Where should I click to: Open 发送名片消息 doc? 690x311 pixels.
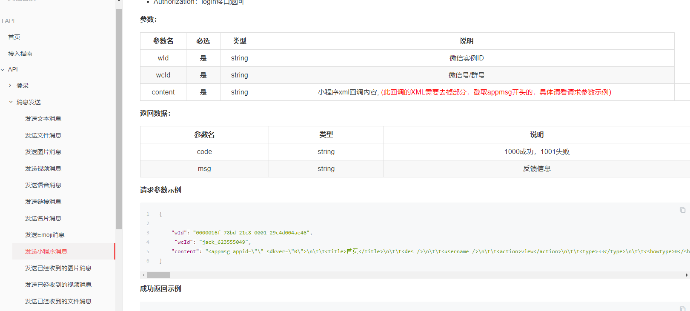point(43,218)
